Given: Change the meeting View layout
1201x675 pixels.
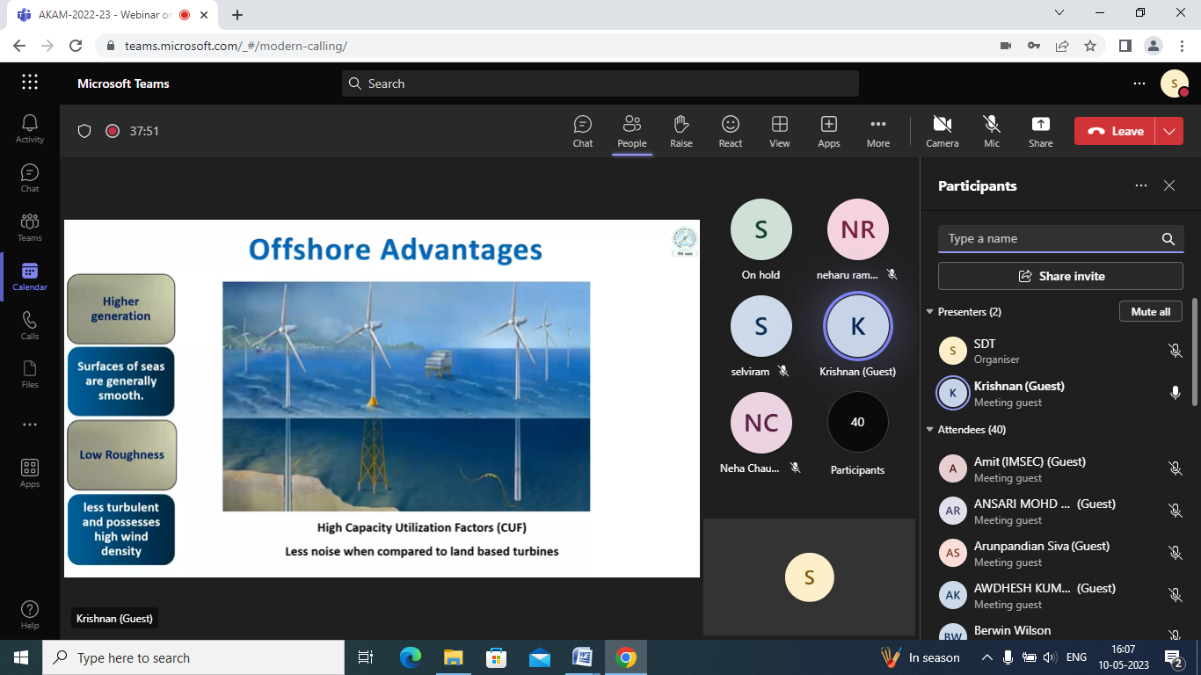Looking at the screenshot, I should (779, 131).
